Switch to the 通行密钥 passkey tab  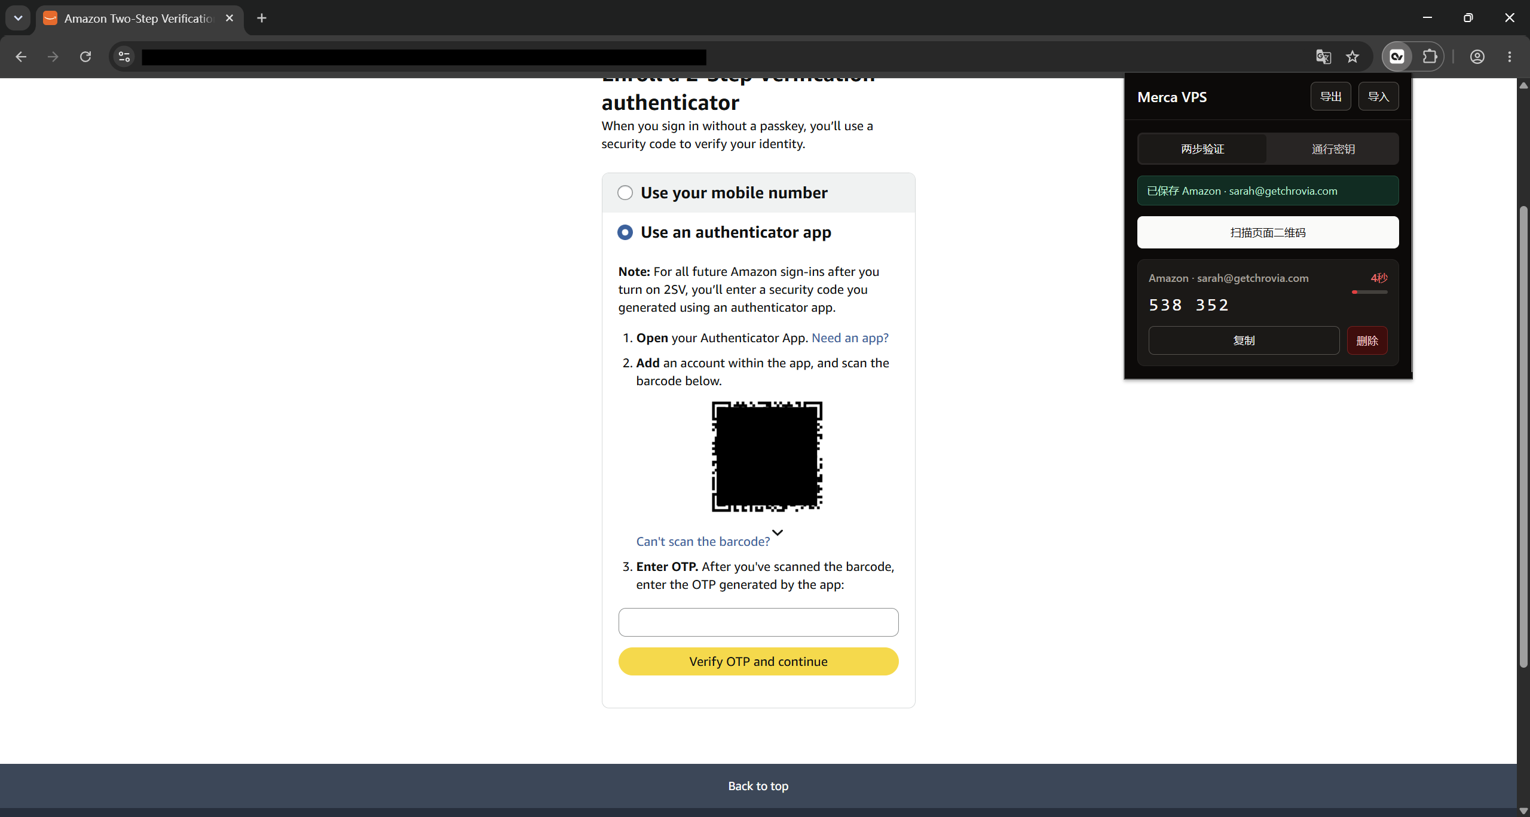pyautogui.click(x=1333, y=149)
